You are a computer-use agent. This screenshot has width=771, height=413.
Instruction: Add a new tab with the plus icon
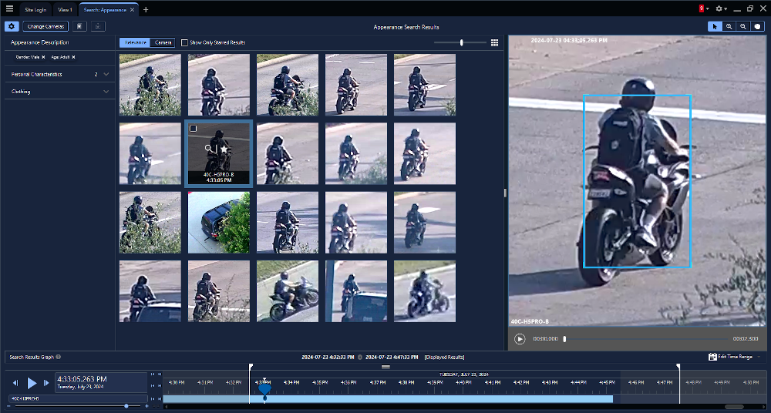click(x=146, y=9)
